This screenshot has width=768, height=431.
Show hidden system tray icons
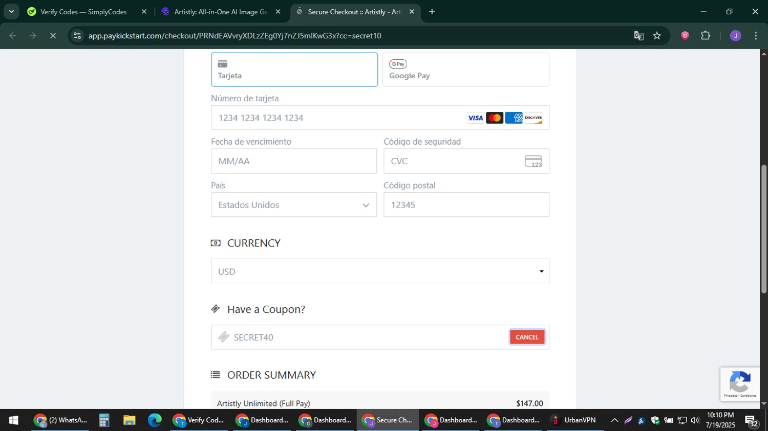[x=614, y=420]
